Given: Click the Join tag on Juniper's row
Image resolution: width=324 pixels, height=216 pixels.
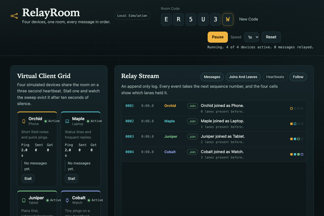Looking at the screenshot, I should coord(193,136).
